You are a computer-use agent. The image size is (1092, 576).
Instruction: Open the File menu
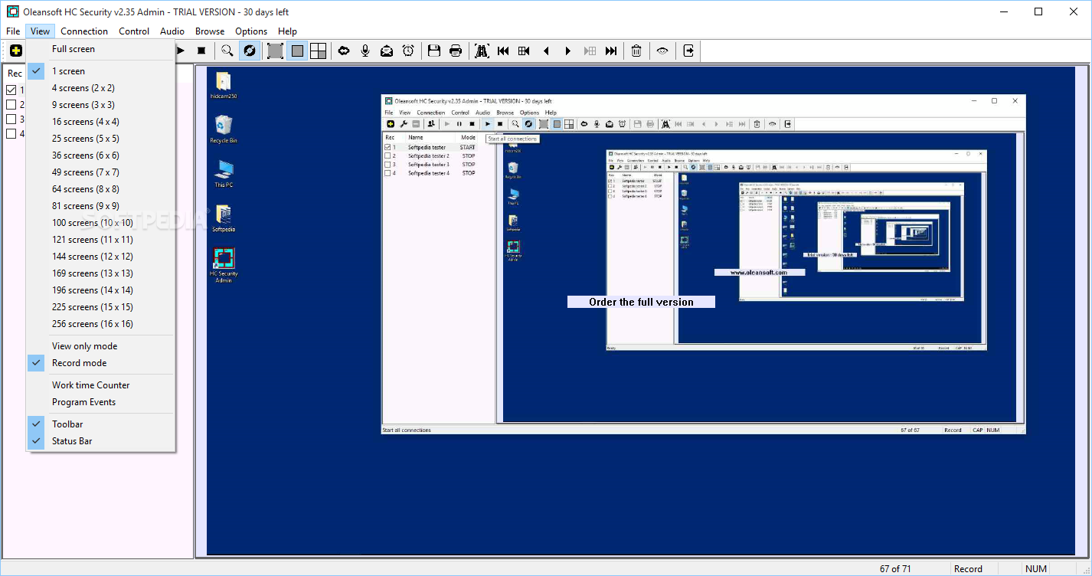click(x=13, y=31)
